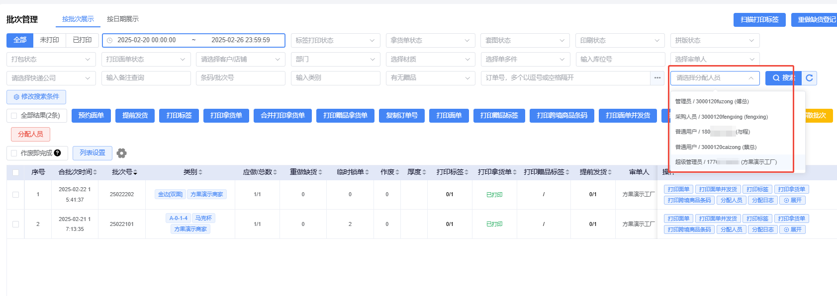Image resolution: width=837 pixels, height=296 pixels.
Task: Select checkbox for batch 25022202 row
Action: coord(16,195)
